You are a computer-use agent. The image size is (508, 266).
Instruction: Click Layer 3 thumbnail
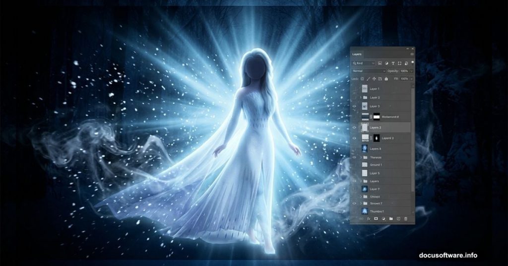(x=365, y=106)
